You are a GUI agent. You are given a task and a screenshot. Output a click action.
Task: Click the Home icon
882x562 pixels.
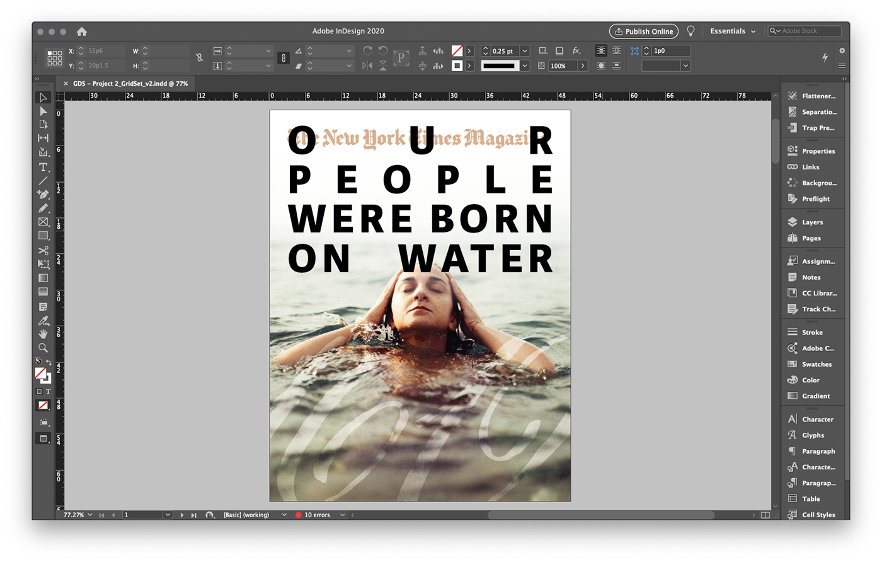coord(81,32)
